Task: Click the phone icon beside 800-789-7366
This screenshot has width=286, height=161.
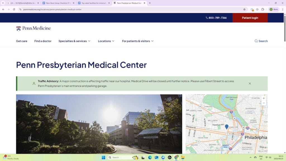Action: [x=207, y=18]
